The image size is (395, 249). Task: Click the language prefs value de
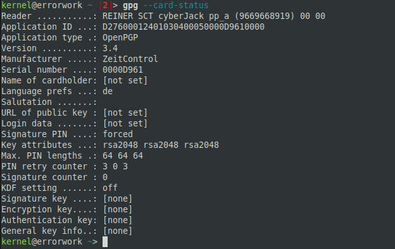(108, 91)
